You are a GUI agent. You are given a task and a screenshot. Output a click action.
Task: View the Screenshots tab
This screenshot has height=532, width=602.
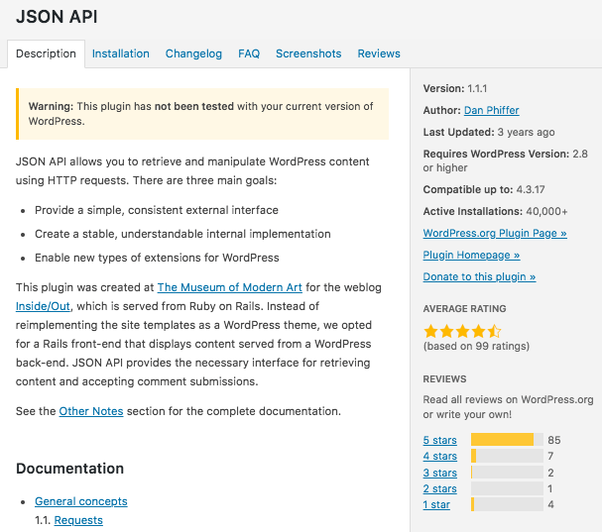307,53
